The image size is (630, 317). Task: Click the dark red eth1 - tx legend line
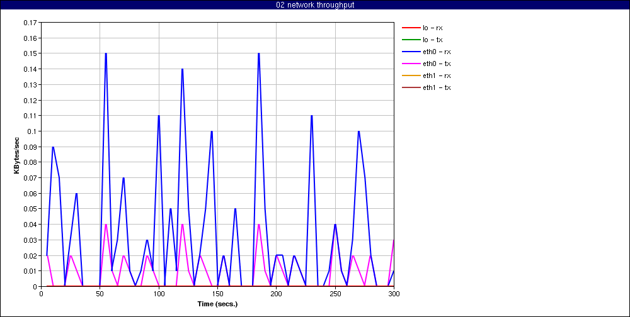point(411,87)
